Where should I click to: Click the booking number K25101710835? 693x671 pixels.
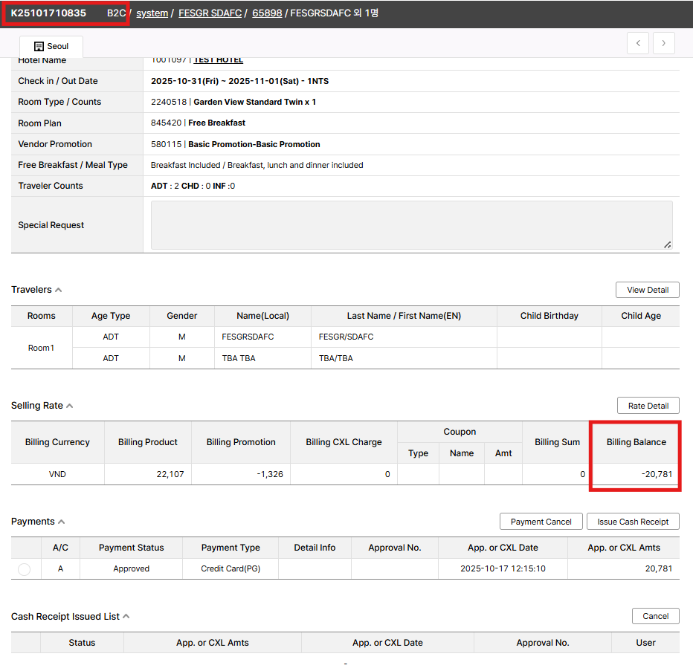coord(48,13)
